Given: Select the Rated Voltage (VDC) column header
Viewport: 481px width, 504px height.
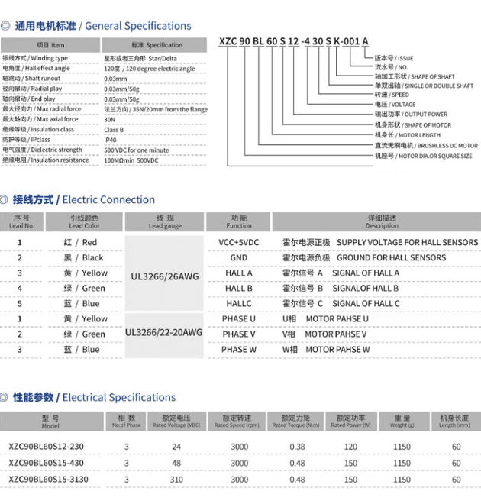Looking at the screenshot, I should tap(176, 422).
